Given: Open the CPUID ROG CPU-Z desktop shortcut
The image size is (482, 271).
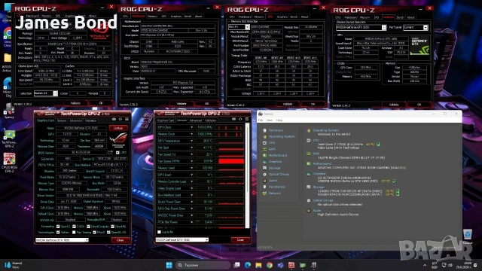Looking at the screenshot, I should click(x=9, y=163).
